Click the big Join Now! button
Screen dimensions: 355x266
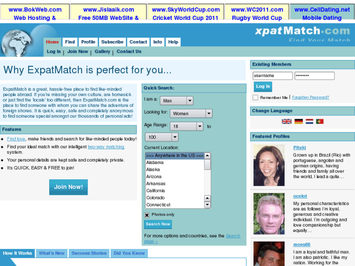click(x=68, y=187)
